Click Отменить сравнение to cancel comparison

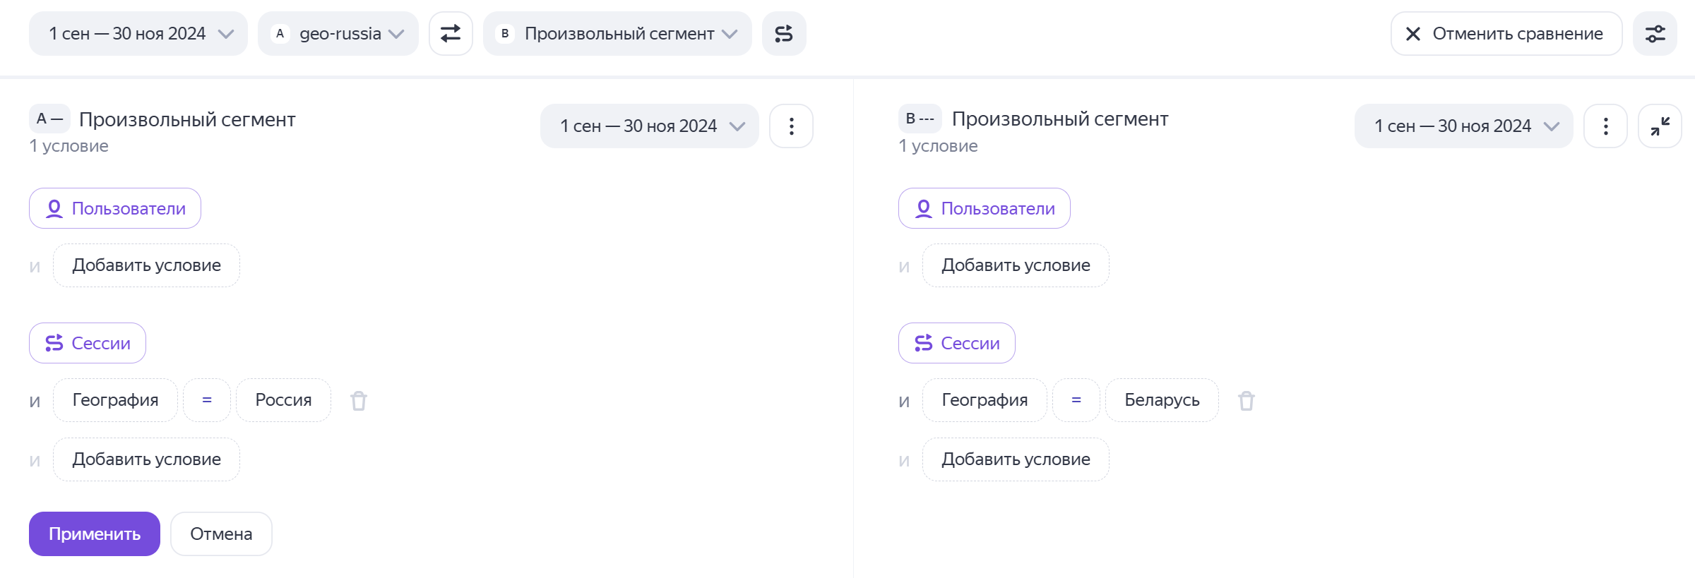(x=1506, y=33)
